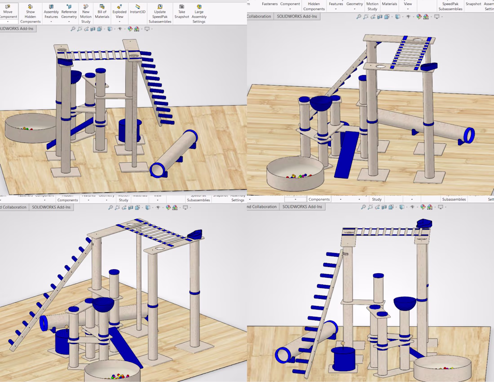This screenshot has height=382, width=494.
Task: Select Collaboration tab in bottom-right window
Action: (263, 207)
